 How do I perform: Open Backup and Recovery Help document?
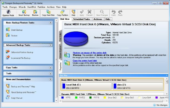tap(20, 86)
